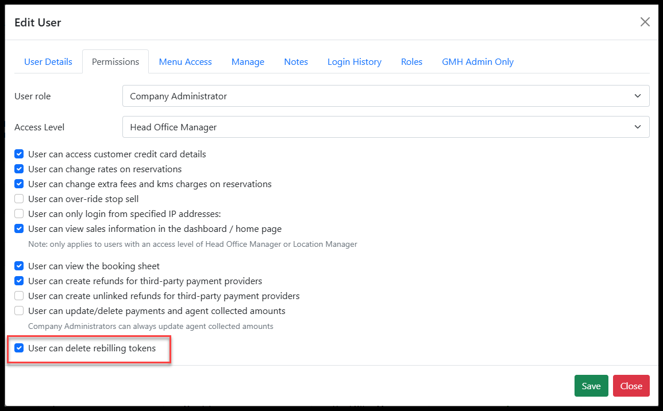Close the Edit User dialog with X
The height and width of the screenshot is (411, 663).
point(645,22)
